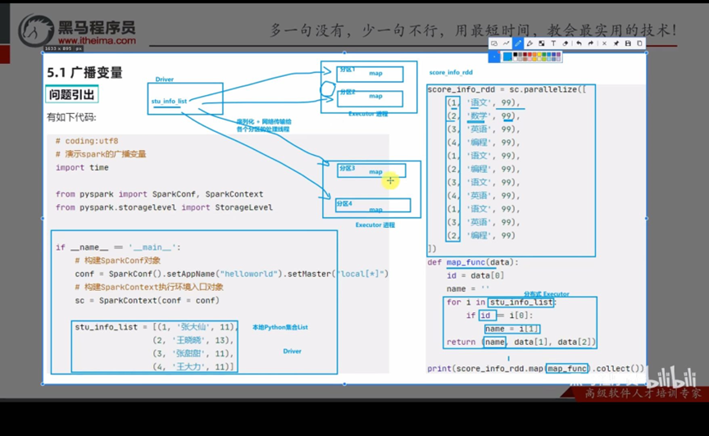
Task: Pick the black color swatch
Action: click(515, 54)
